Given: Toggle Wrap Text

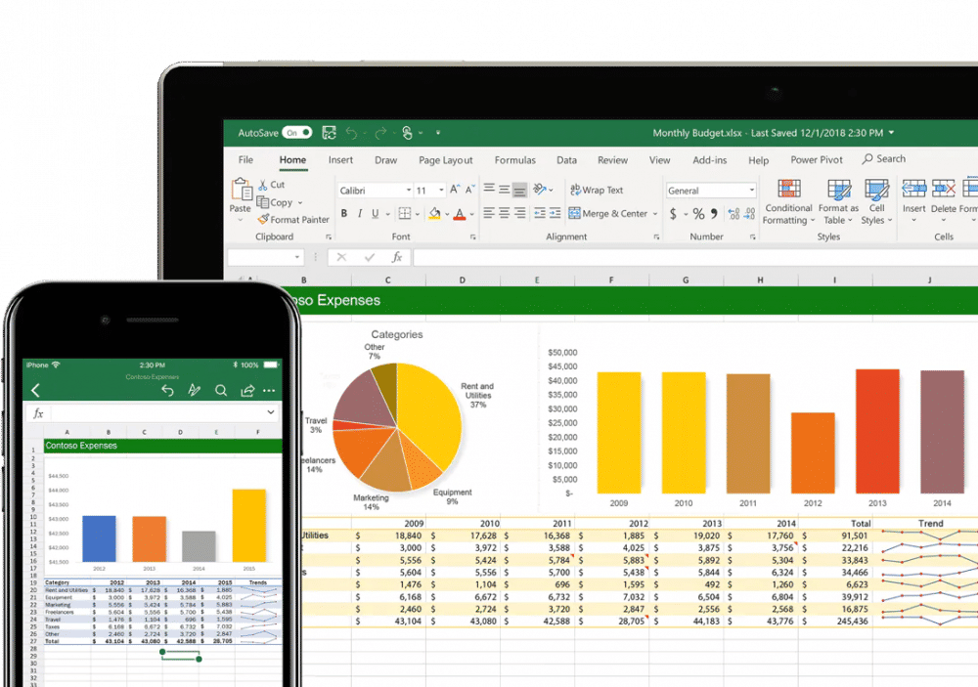Looking at the screenshot, I should point(597,190).
